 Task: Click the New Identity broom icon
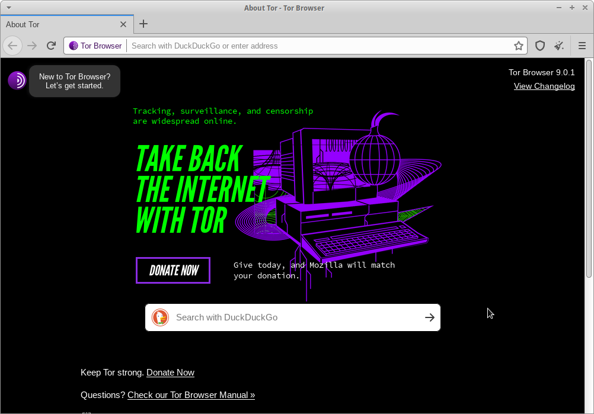[559, 46]
